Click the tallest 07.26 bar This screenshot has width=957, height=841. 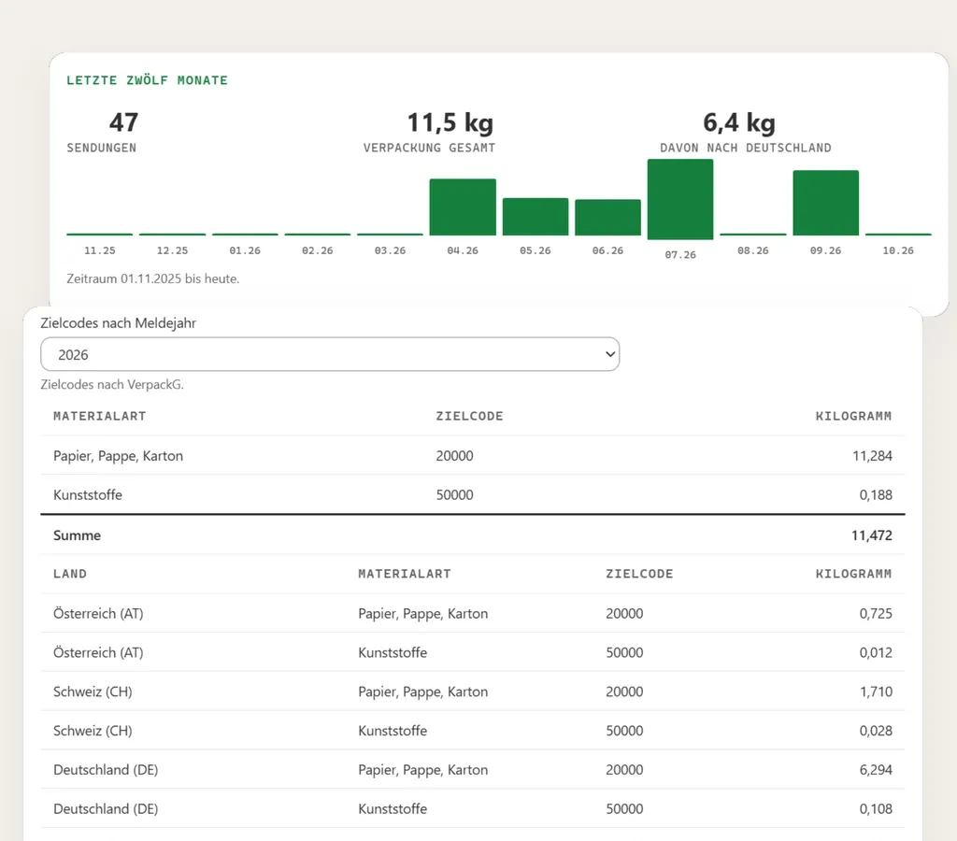point(680,199)
